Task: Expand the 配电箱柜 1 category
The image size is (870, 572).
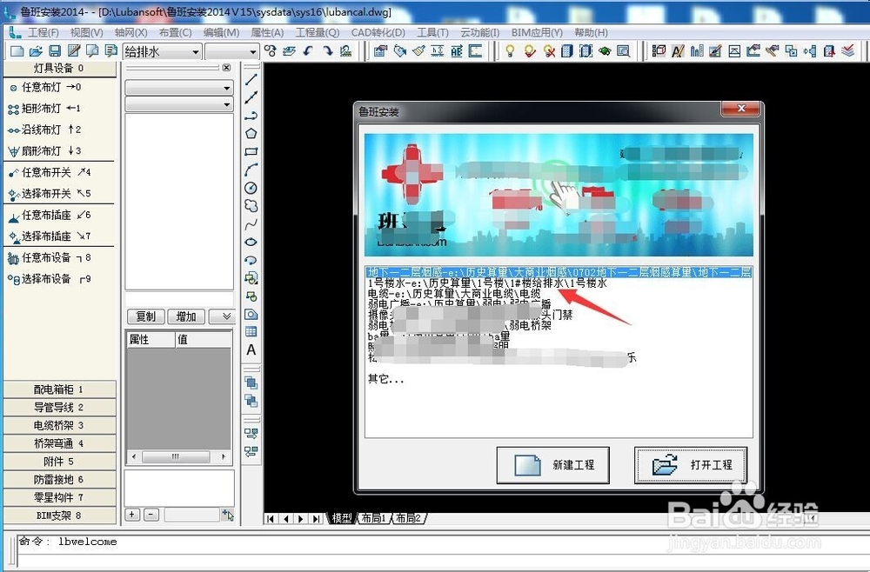Action: 60,389
